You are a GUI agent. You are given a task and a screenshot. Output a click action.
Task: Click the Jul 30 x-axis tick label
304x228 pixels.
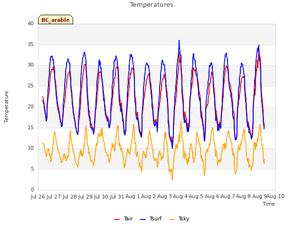(101, 197)
